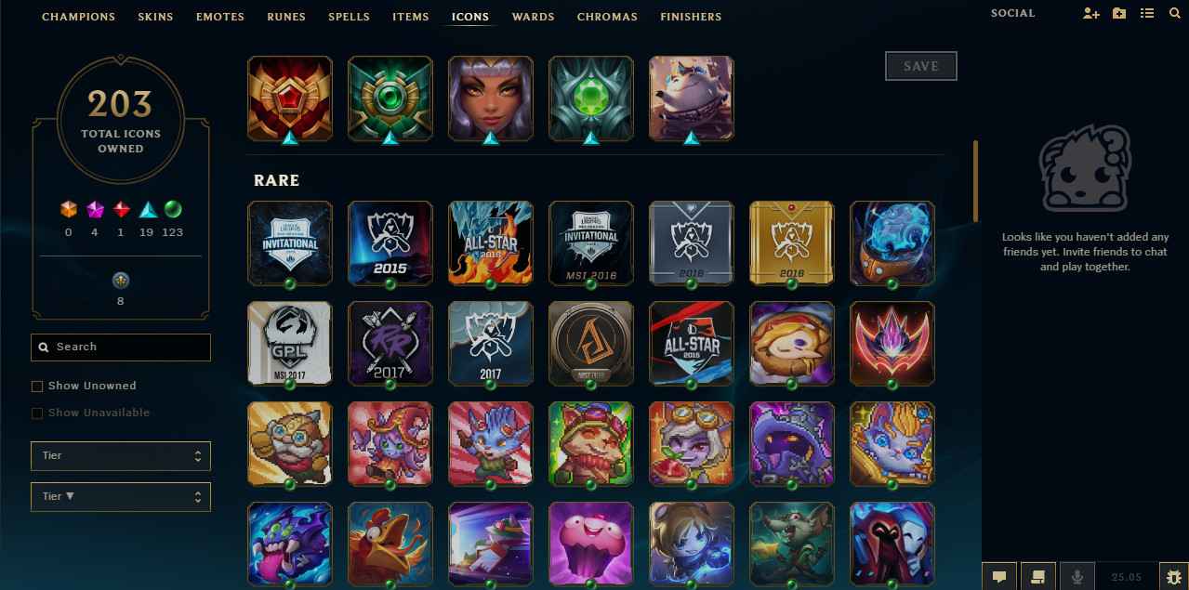Select the Worlds 2015 summoner icon
This screenshot has width=1189, height=590.
point(390,243)
